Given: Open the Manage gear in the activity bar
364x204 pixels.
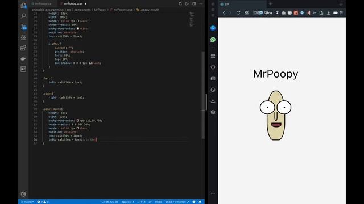Looking at the screenshot, I should pos(23,194).
